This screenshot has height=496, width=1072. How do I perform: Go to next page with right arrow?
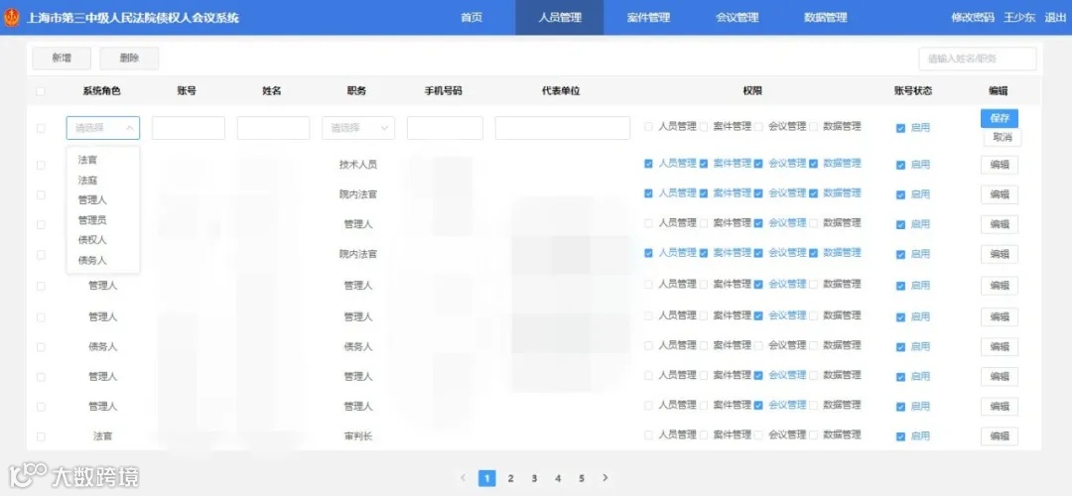(x=605, y=478)
